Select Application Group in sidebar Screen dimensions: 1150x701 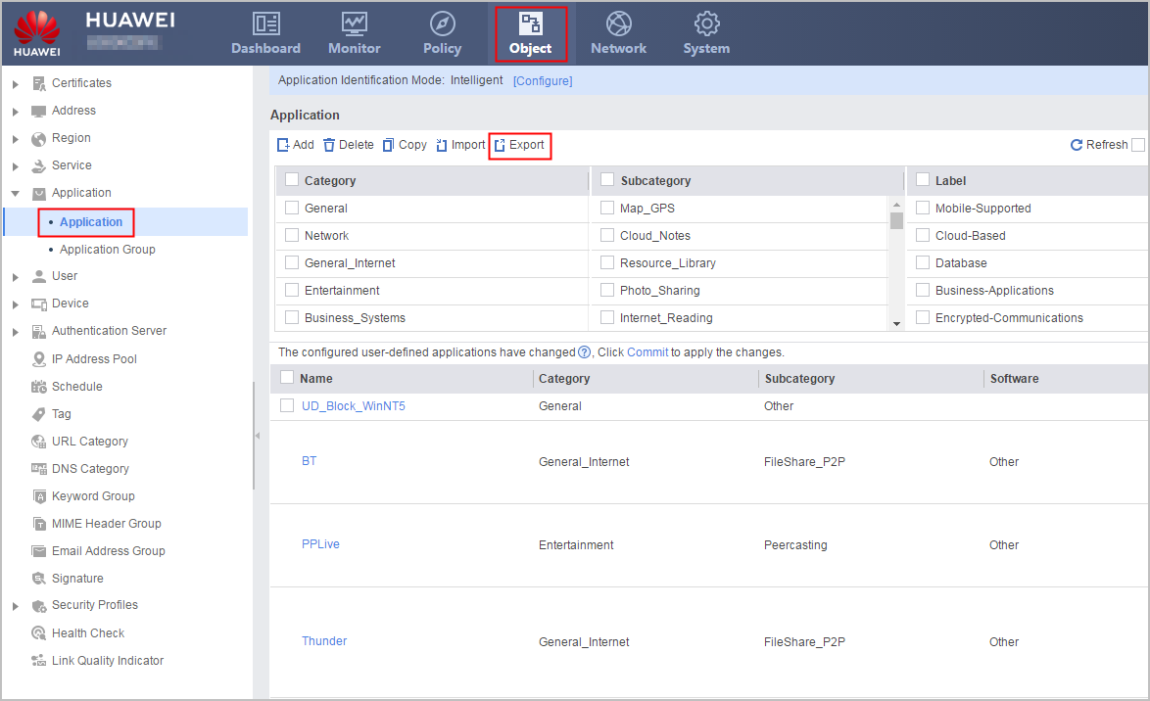[107, 250]
